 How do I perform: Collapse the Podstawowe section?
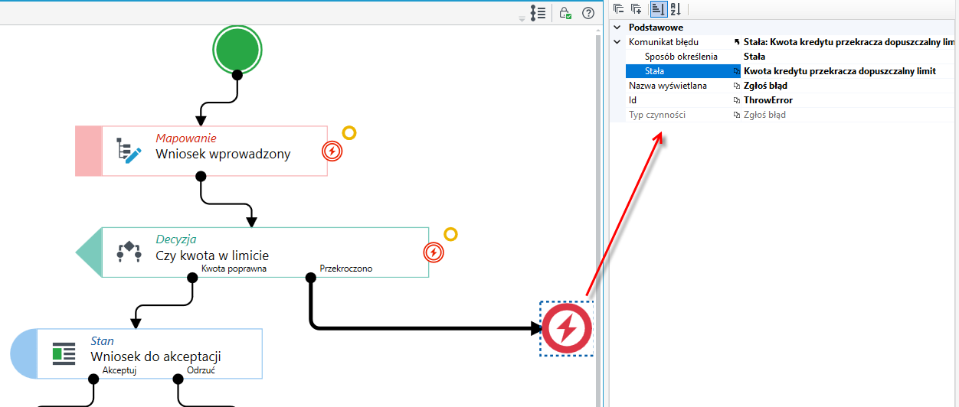pos(617,28)
